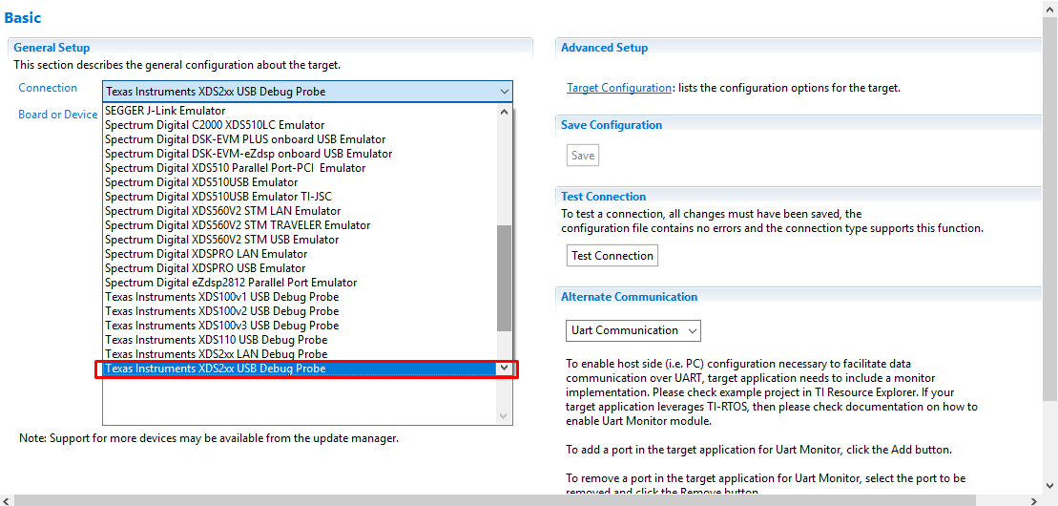Click the Test Connection button

(x=612, y=255)
